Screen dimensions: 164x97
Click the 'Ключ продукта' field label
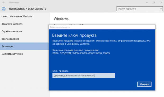tap(60, 71)
